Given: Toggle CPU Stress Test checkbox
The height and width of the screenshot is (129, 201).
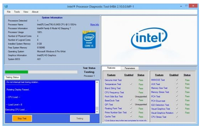Looking at the screenshot, I should (177, 117).
